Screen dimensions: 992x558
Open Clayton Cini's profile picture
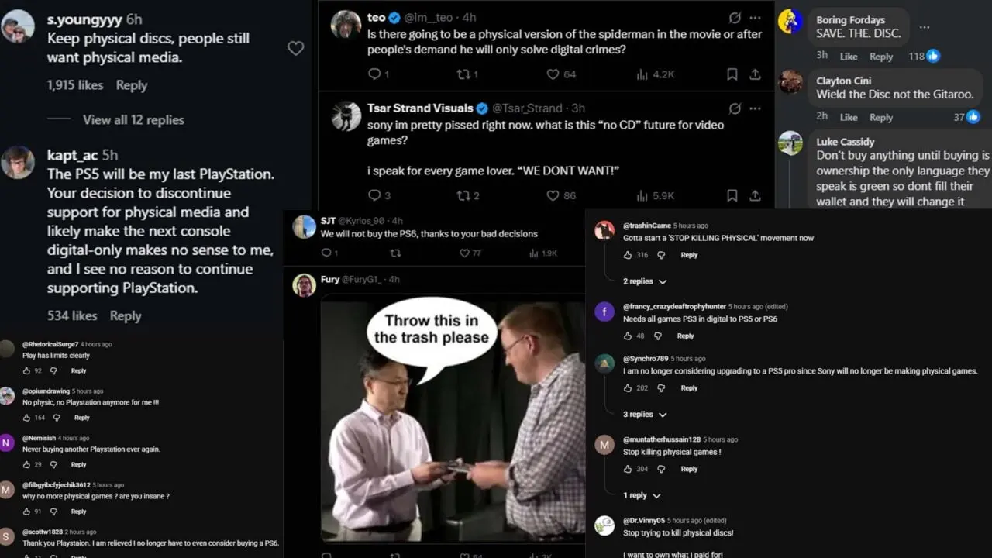coord(790,81)
